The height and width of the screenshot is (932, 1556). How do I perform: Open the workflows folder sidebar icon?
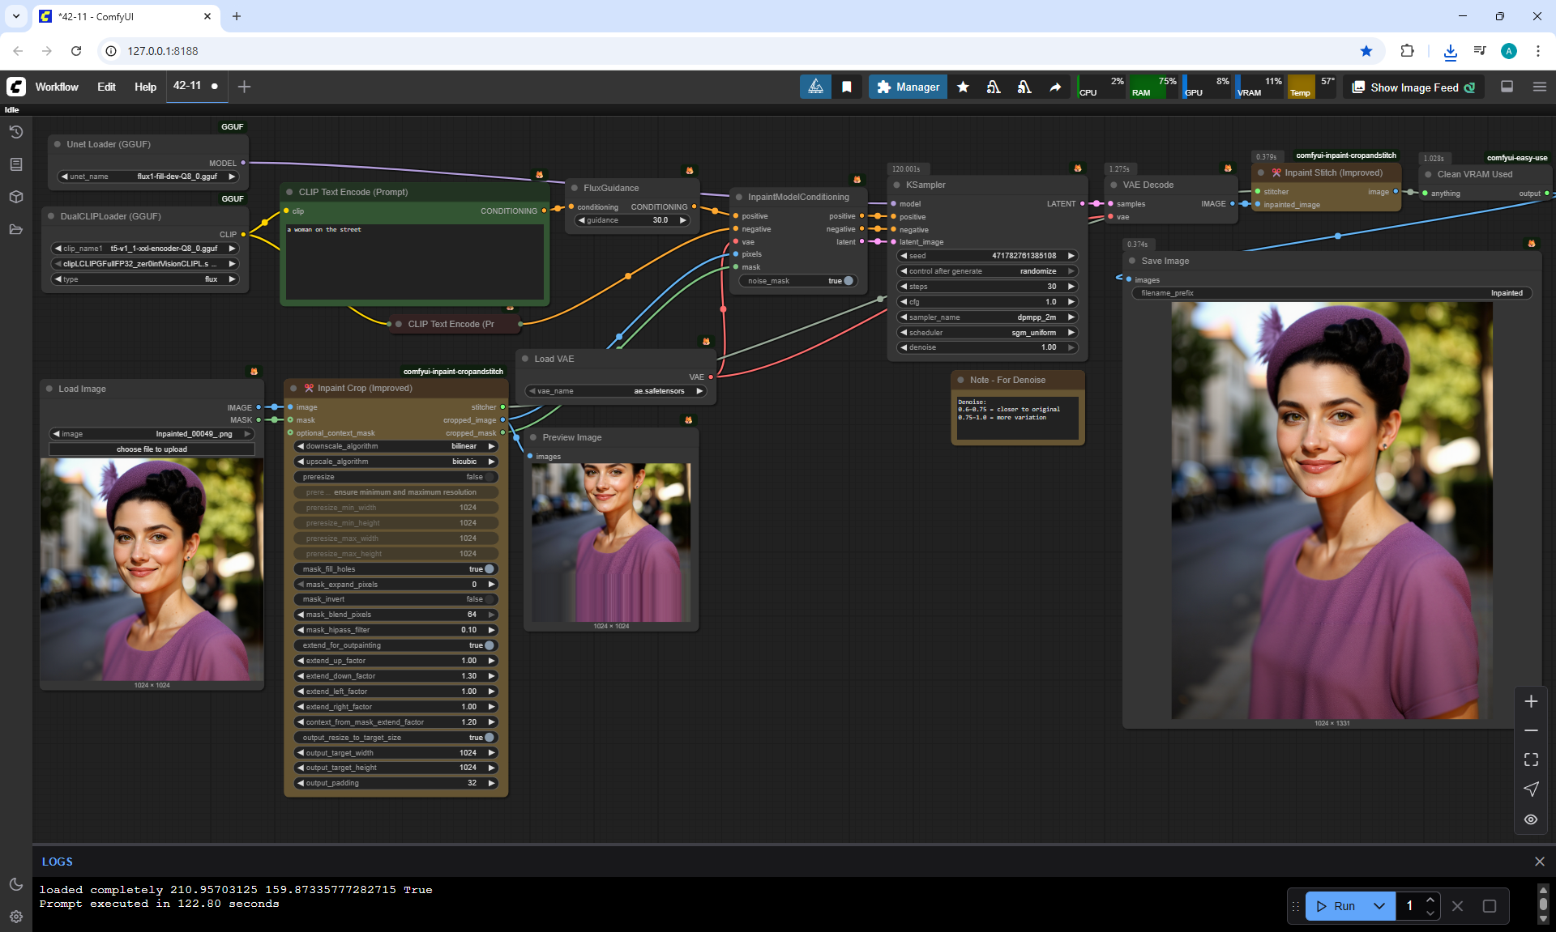15,229
